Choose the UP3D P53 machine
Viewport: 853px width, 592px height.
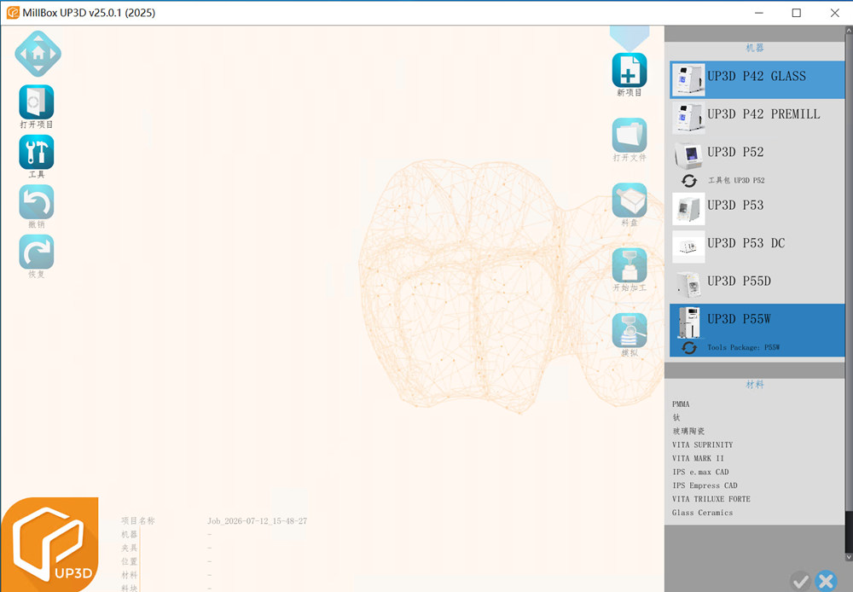coord(757,208)
